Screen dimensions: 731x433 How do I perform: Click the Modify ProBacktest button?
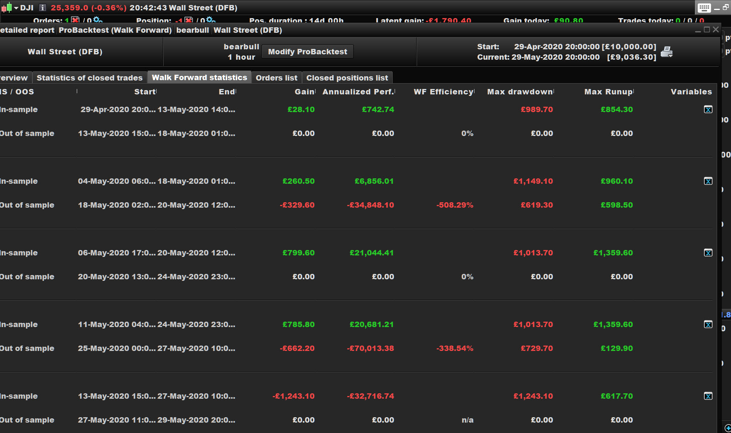pyautogui.click(x=307, y=52)
